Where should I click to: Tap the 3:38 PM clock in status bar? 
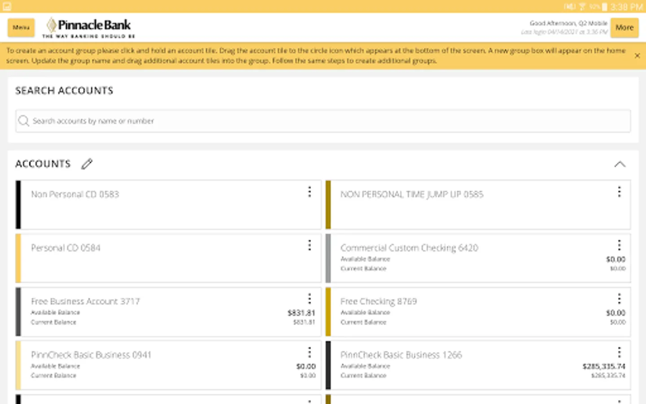(626, 7)
